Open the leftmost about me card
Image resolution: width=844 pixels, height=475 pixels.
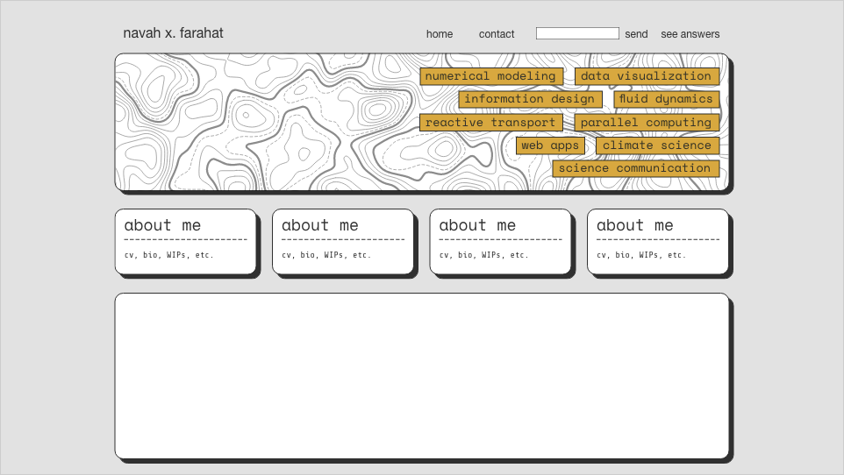pos(185,241)
